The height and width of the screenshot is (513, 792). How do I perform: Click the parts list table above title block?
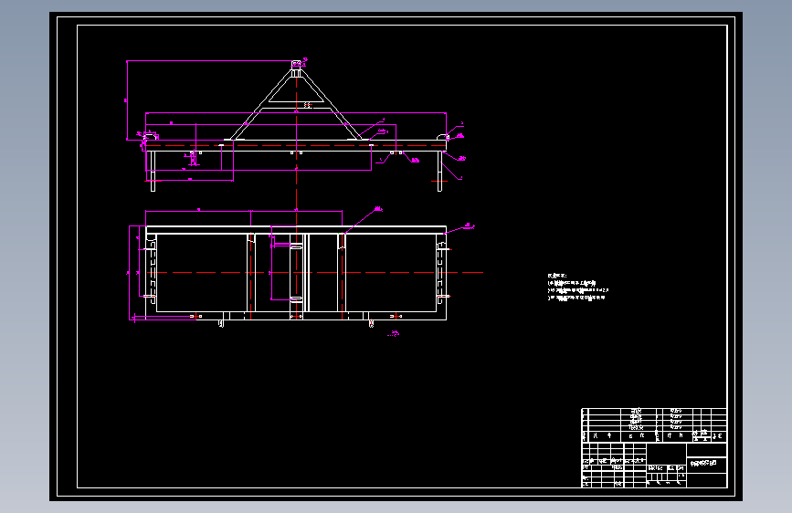pyautogui.click(x=654, y=425)
